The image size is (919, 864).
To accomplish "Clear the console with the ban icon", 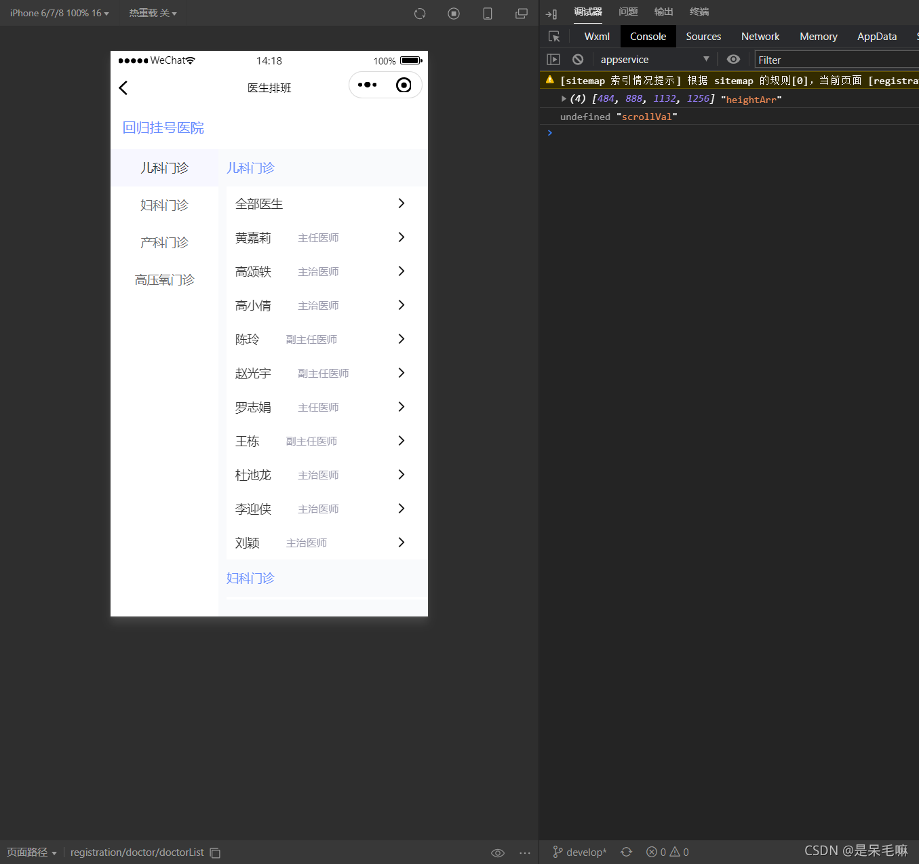I will tap(578, 60).
